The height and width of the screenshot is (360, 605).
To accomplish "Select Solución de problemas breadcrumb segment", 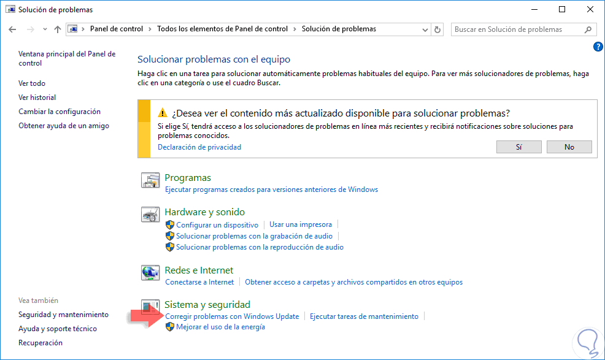I will click(x=339, y=29).
